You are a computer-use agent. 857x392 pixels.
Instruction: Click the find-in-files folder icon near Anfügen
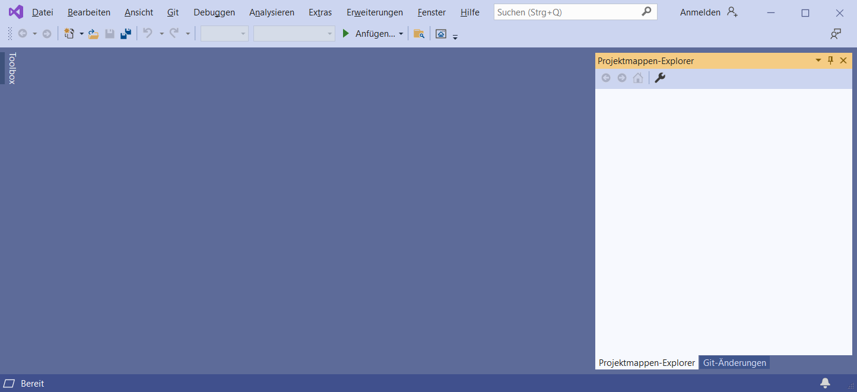pos(419,33)
